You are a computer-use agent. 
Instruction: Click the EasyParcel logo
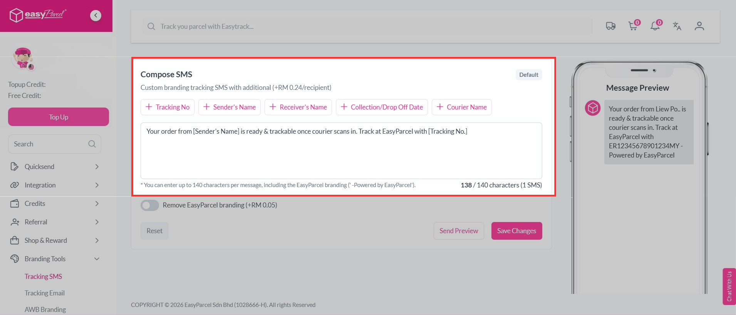point(38,15)
